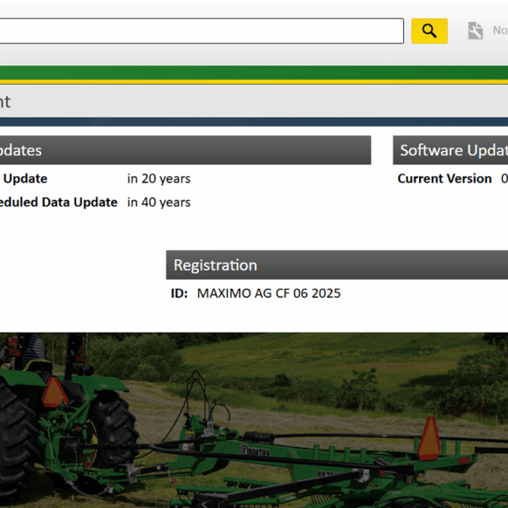The width and height of the screenshot is (508, 508).
Task: Click the Software Updates panel header
Action: 450,151
